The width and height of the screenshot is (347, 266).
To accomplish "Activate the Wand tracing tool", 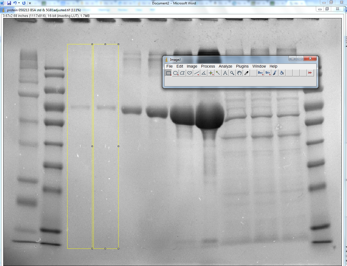I will tap(218, 73).
